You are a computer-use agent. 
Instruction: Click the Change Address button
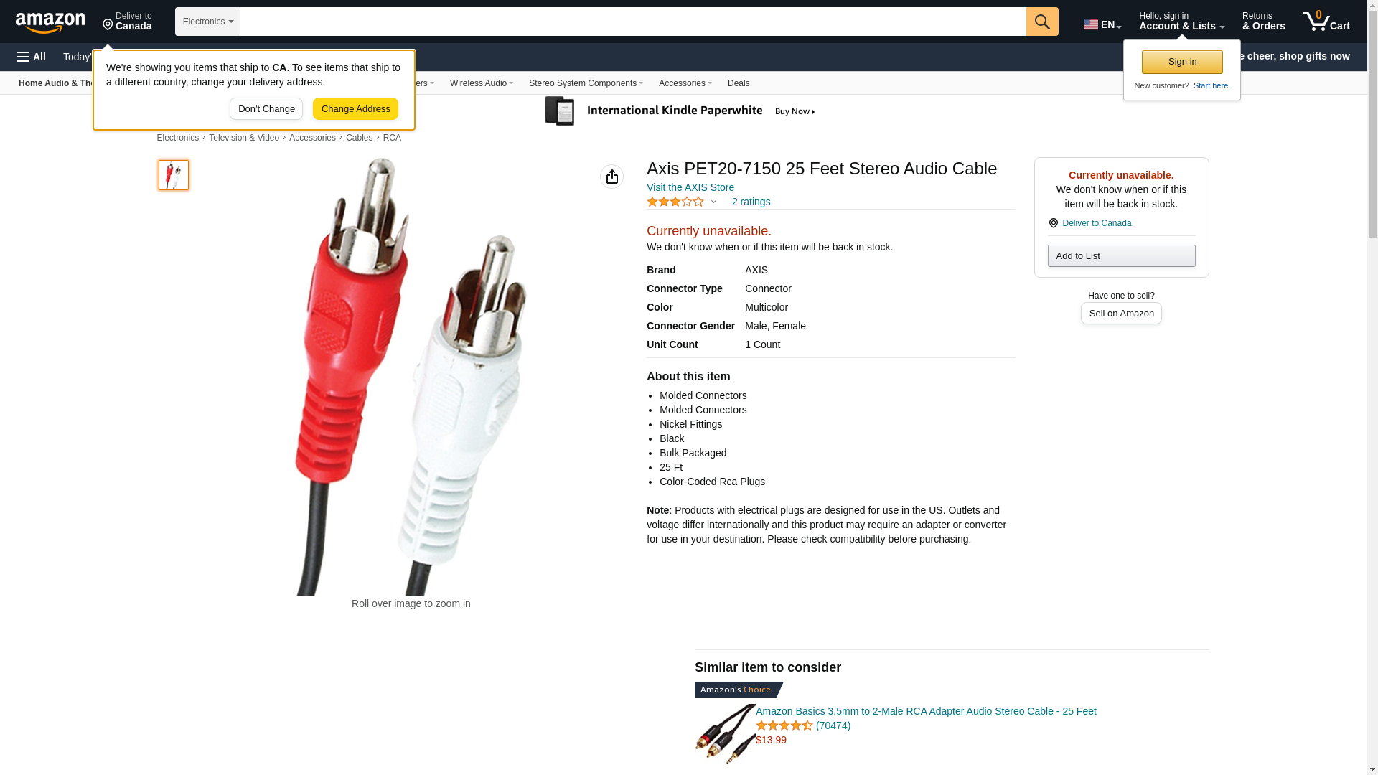pos(355,109)
